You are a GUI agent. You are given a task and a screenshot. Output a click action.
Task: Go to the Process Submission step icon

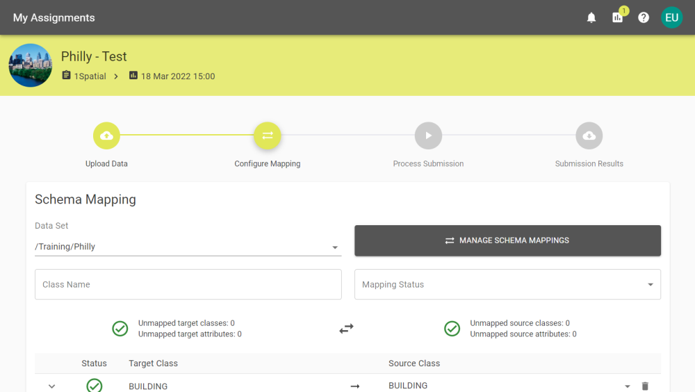[428, 136]
